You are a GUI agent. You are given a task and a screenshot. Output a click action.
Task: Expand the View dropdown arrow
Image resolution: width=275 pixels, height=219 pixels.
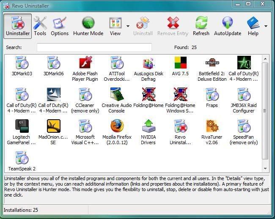point(128,26)
